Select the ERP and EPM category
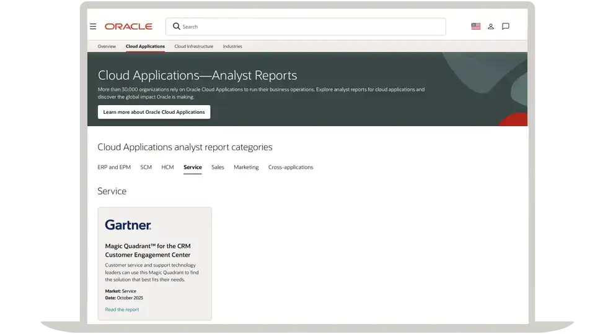The image size is (595, 334). tap(114, 167)
